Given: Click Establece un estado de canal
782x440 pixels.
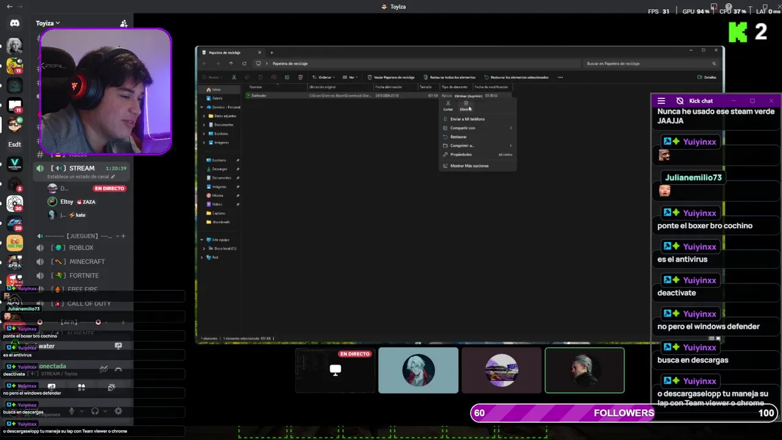Looking at the screenshot, I should pyautogui.click(x=77, y=177).
